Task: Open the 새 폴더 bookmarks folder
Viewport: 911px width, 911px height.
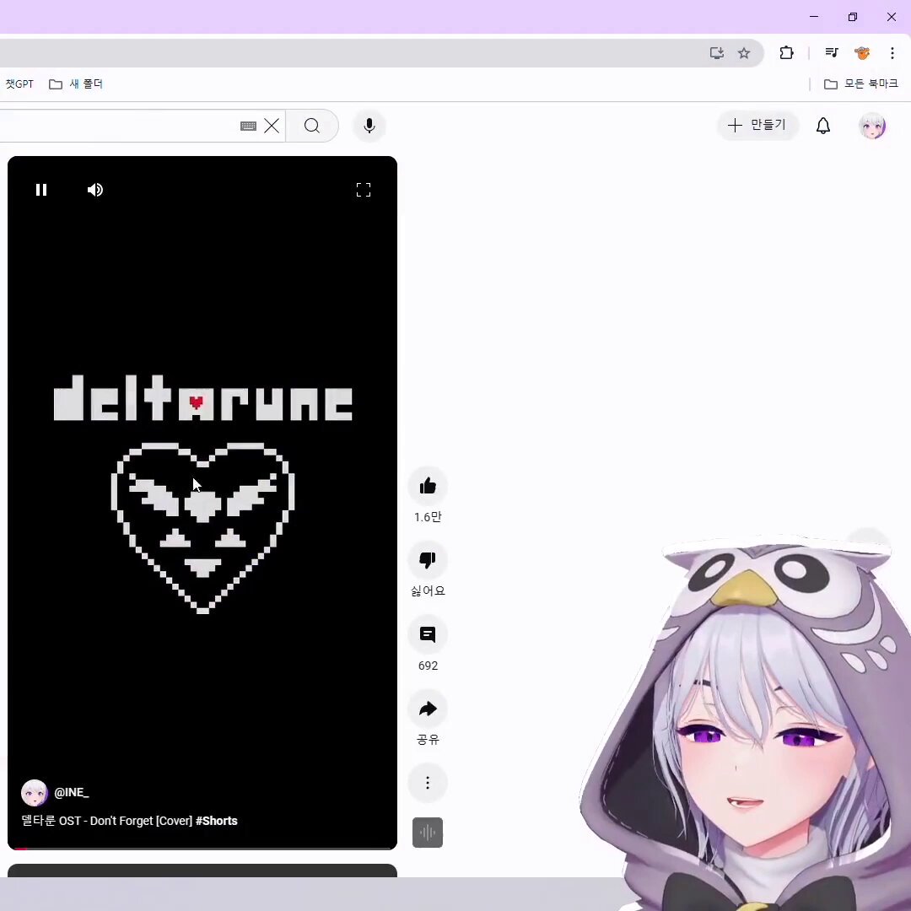Action: click(76, 84)
